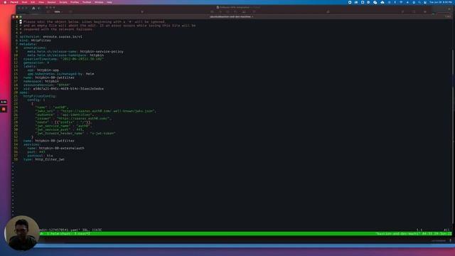Click the 'apiVersion: enroute.saaras.io/v1' line
Viewport: 455px width, 256px height.
51,36
